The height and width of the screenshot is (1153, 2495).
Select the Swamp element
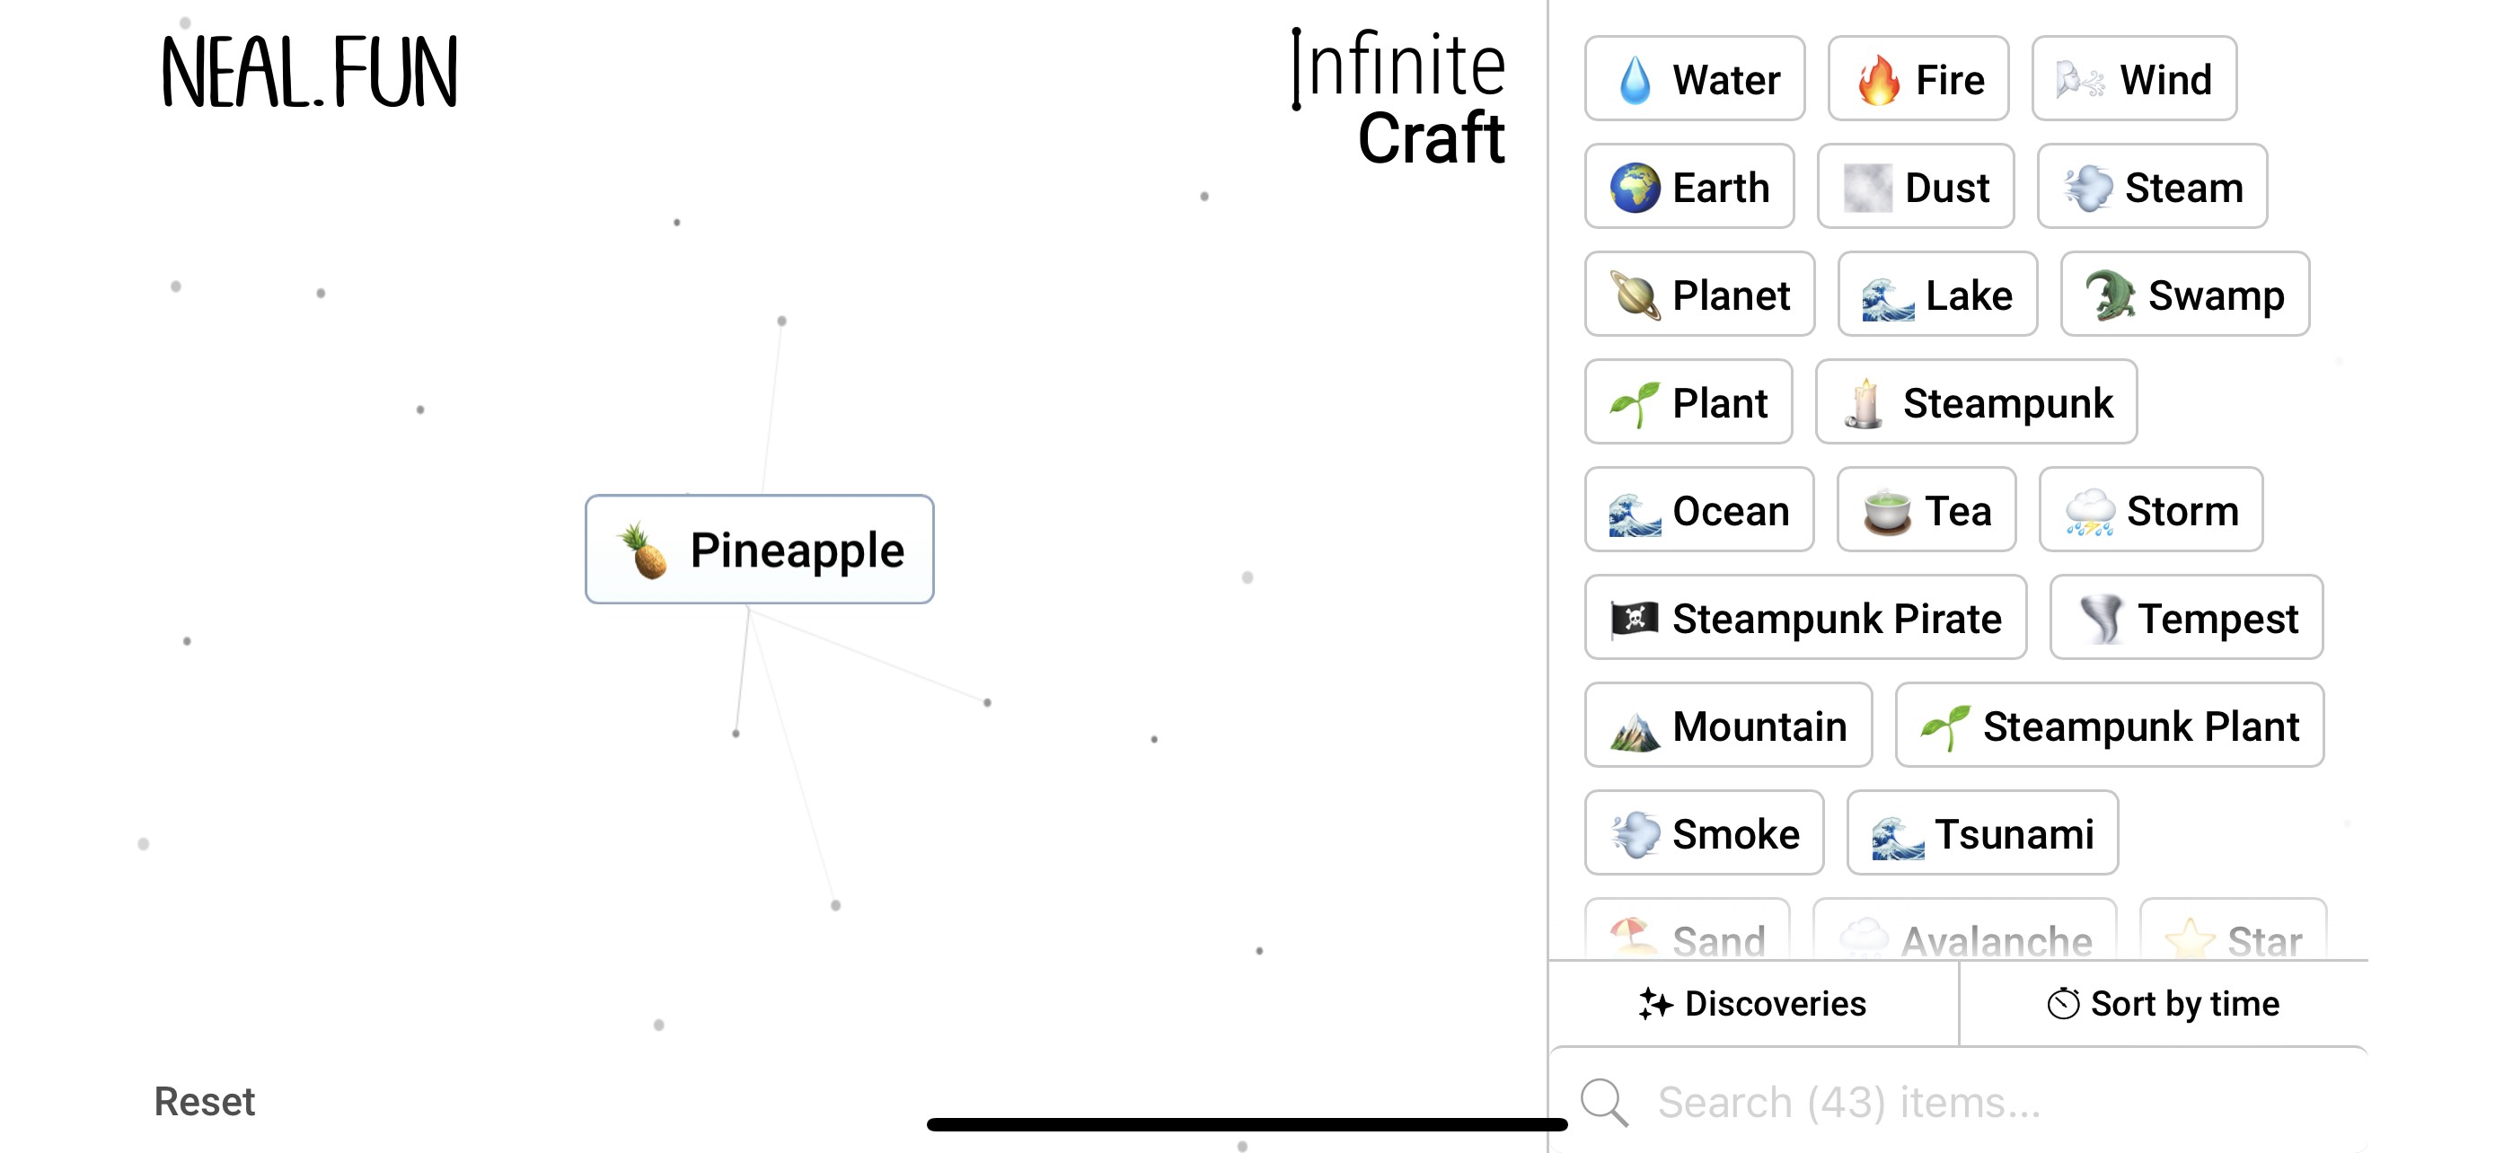coord(2185,295)
